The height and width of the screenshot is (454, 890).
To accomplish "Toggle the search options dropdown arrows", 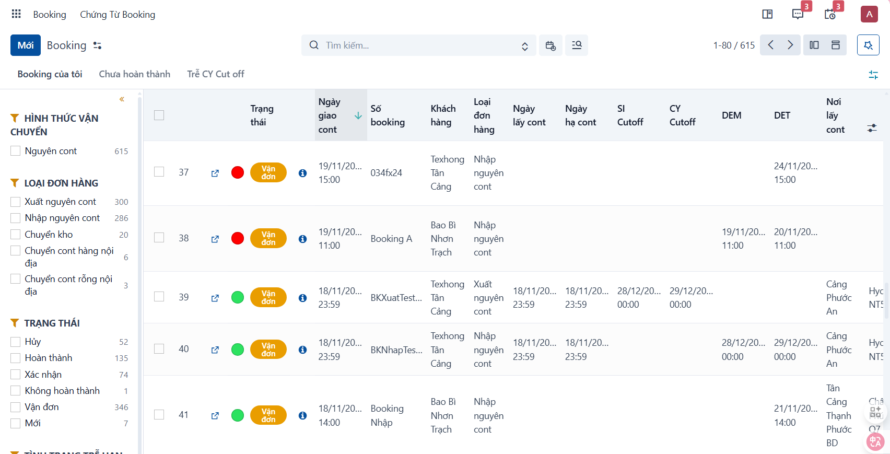I will coord(525,46).
